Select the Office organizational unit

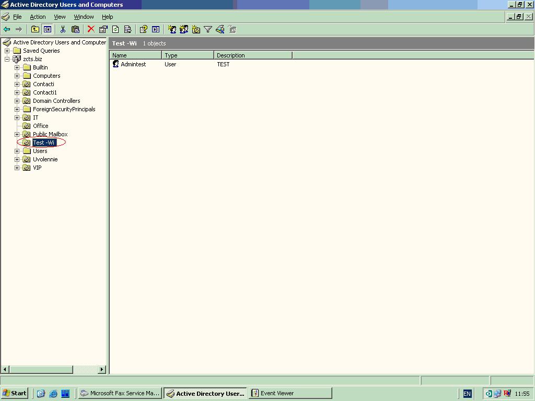coord(40,126)
